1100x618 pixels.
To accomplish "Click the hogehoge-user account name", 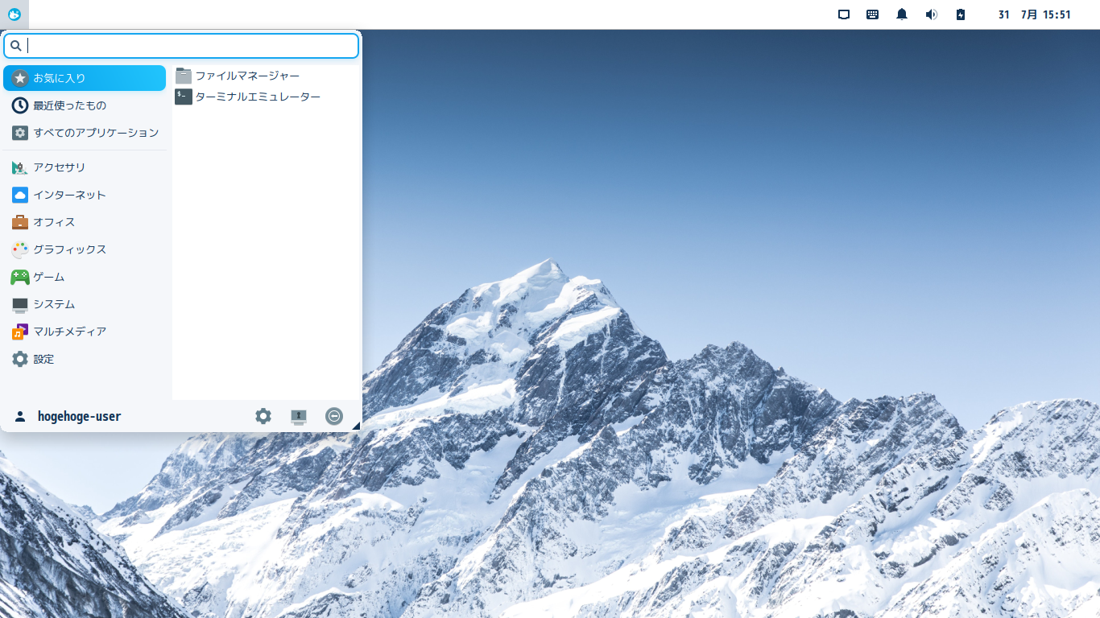I will click(79, 416).
